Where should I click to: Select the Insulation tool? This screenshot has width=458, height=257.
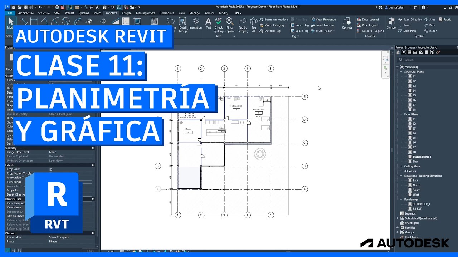[x=196, y=23]
